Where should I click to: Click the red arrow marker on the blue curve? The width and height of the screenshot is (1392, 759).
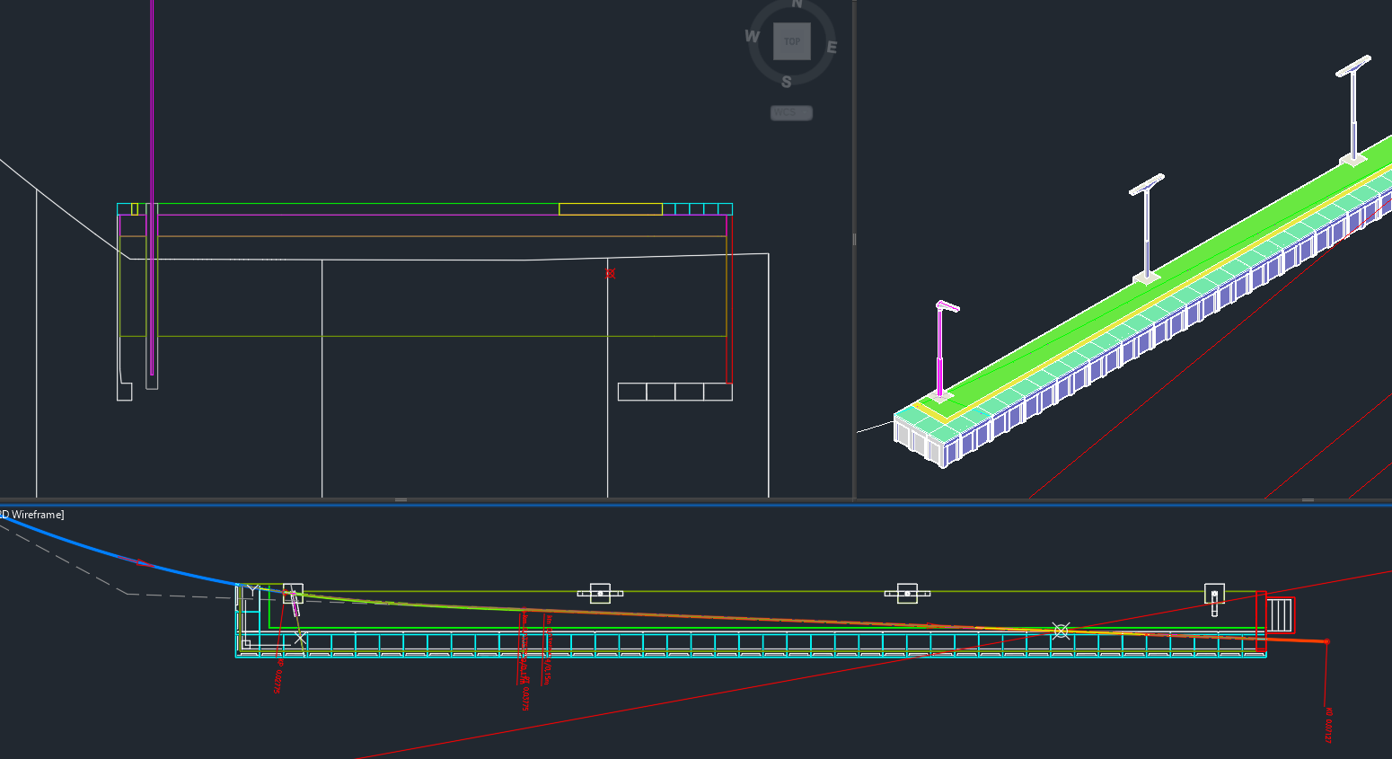136,563
